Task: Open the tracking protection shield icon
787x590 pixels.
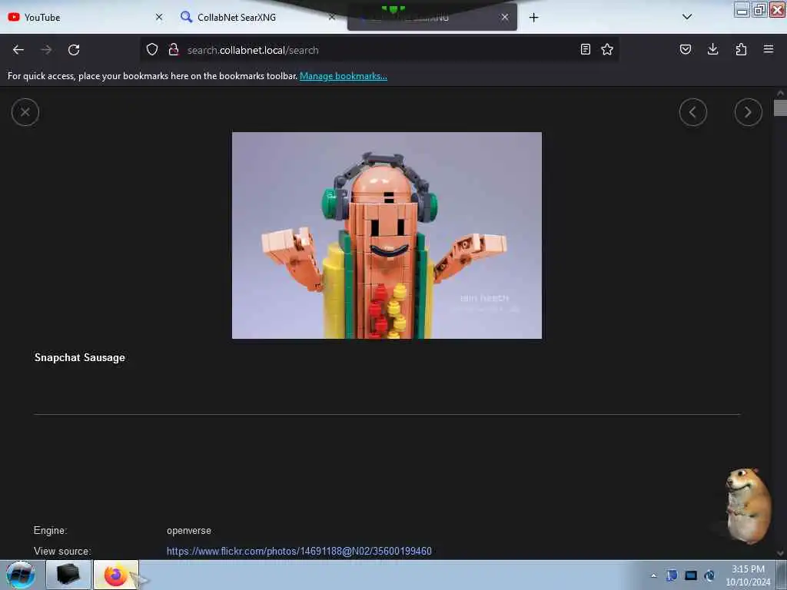Action: (152, 49)
